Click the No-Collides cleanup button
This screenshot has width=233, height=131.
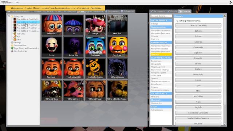pos(198,96)
